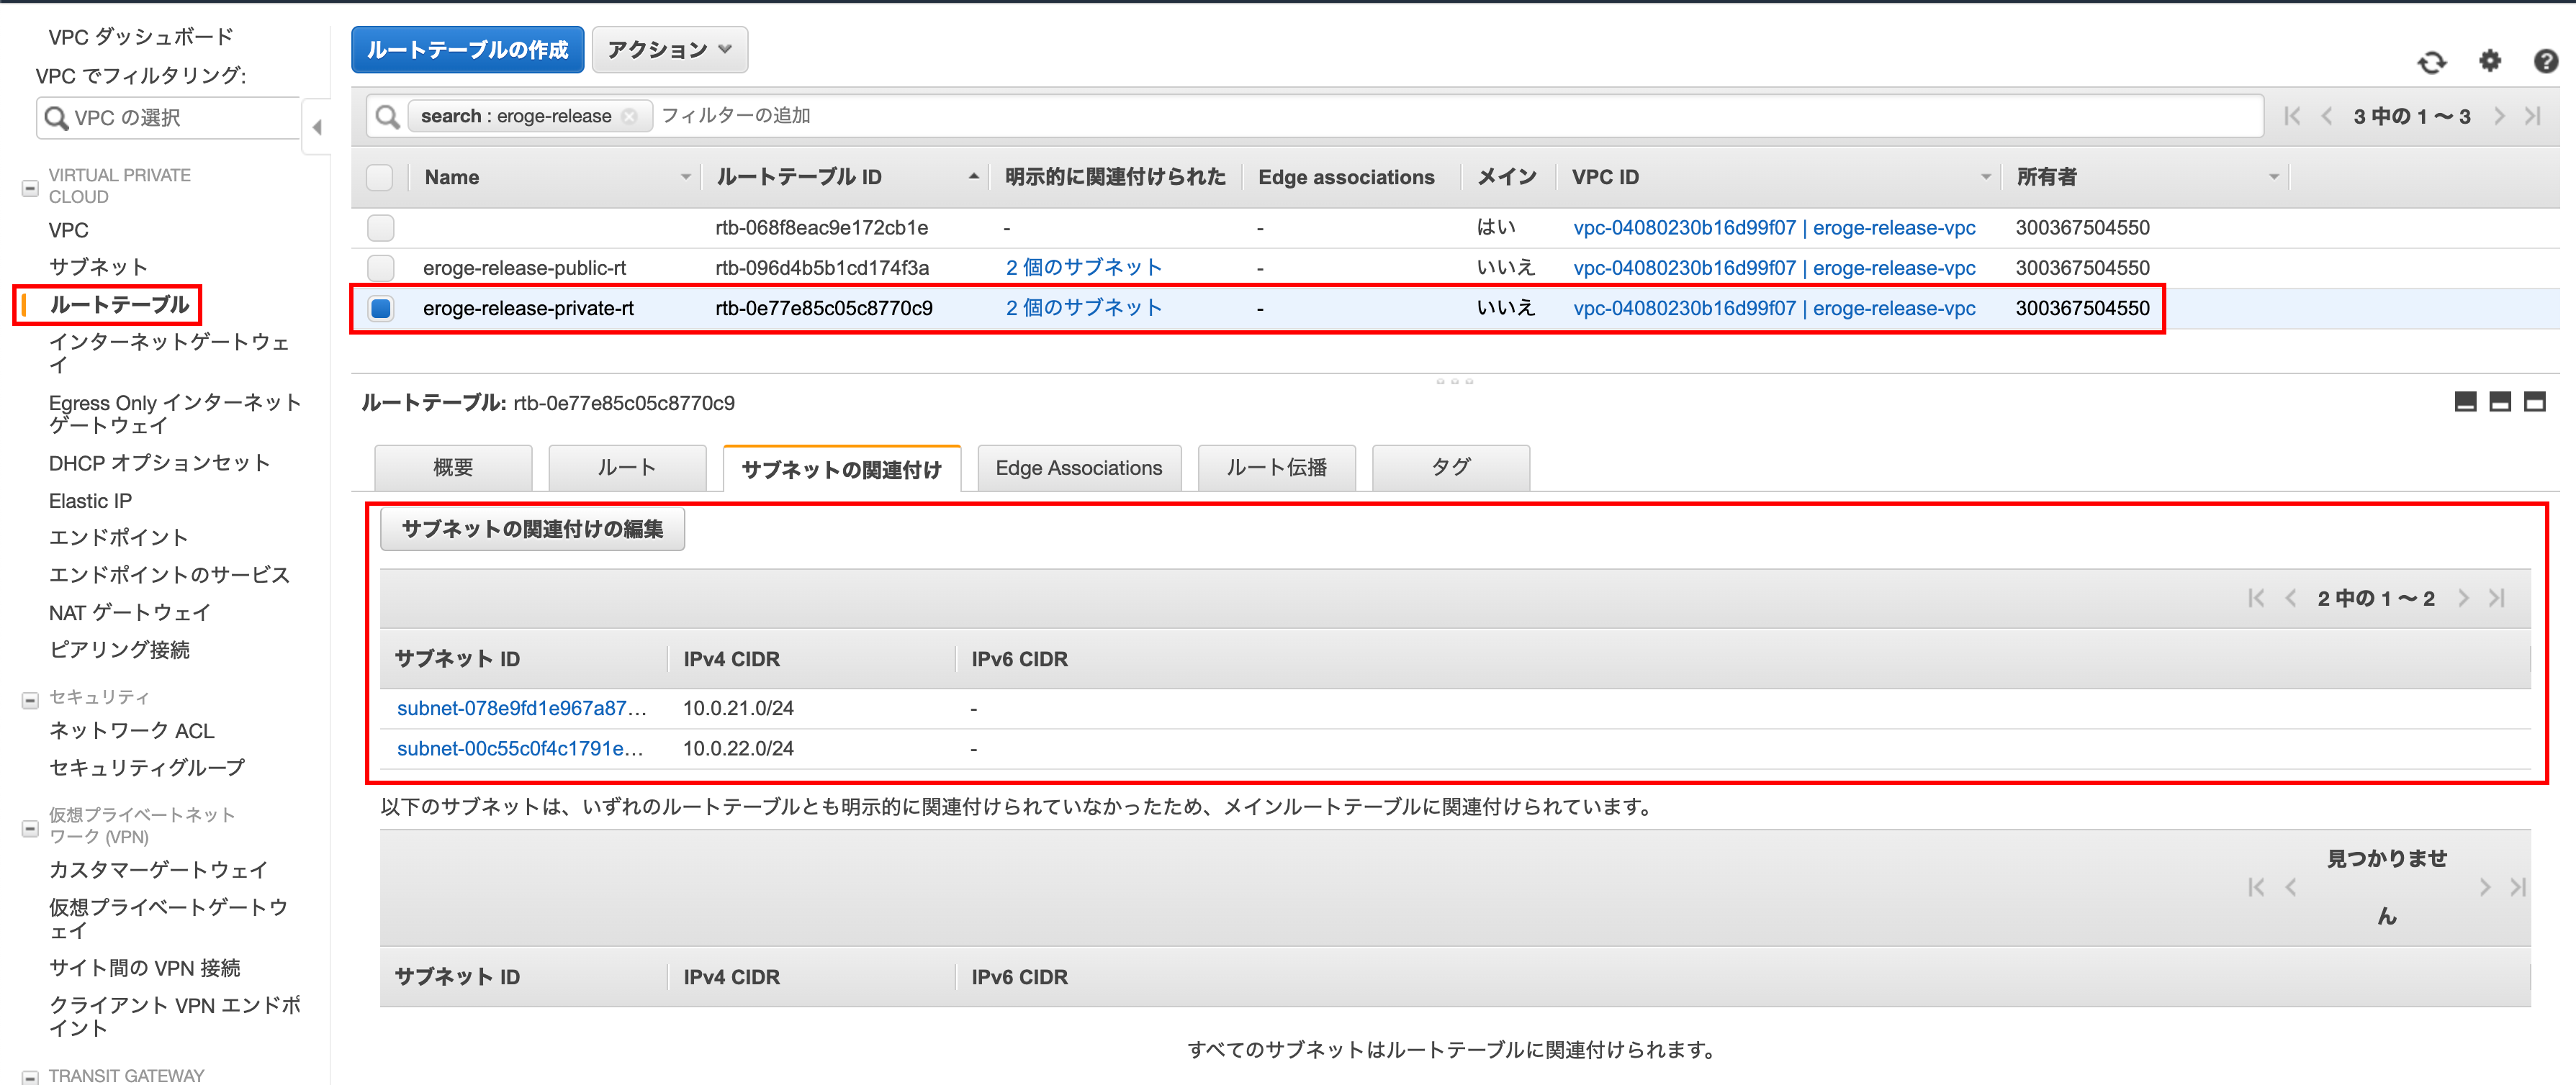Click the refresh icon at top right
2576x1085 pixels.
2431,62
